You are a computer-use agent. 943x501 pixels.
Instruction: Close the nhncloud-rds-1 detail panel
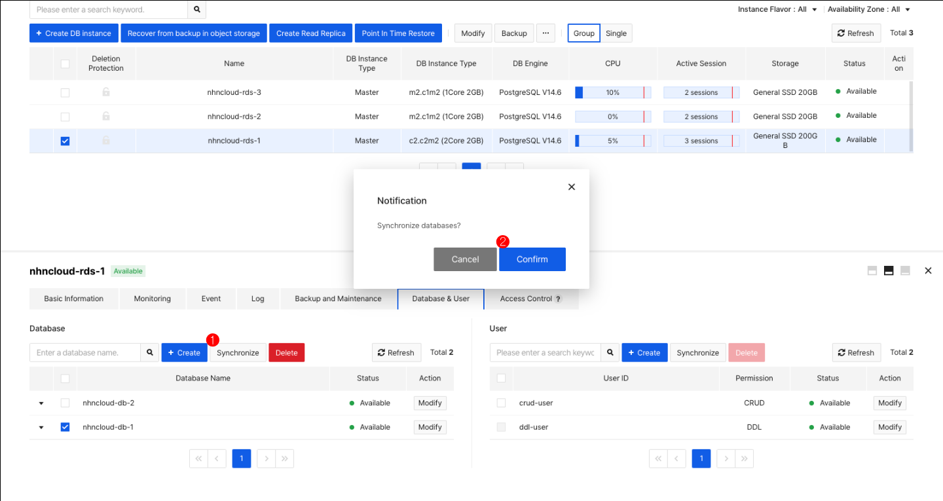[928, 270]
